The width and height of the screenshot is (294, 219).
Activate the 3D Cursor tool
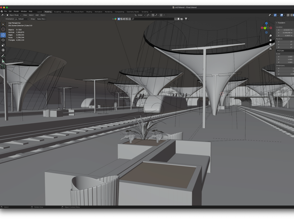coord(3,29)
